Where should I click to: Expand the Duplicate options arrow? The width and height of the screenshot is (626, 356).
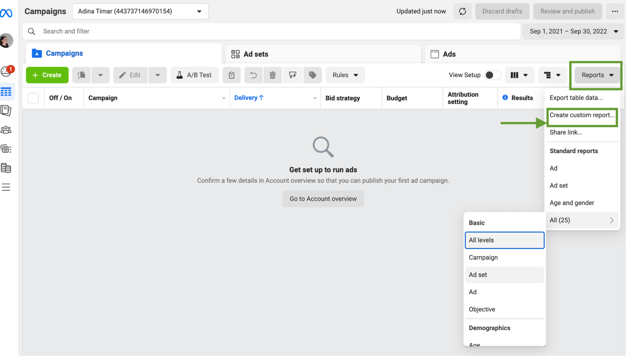coord(101,75)
